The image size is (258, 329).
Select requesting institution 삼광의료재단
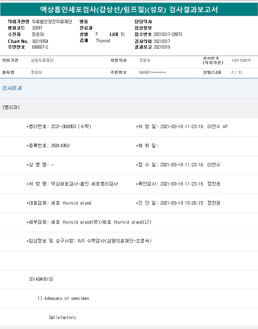click(42, 60)
